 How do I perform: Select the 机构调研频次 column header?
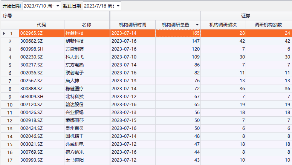pyautogui.click(x=223, y=25)
